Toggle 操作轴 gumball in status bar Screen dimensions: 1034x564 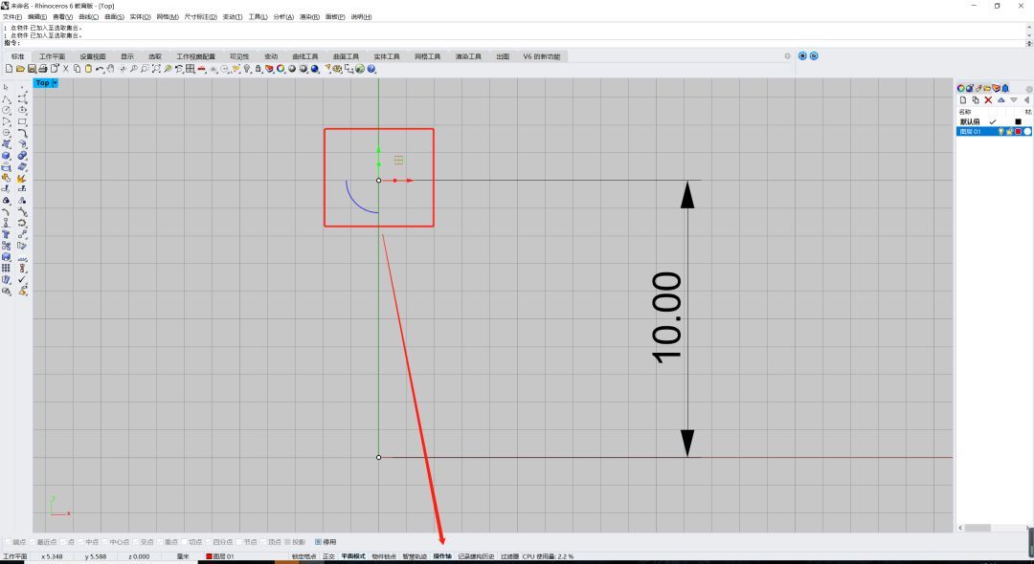point(442,556)
